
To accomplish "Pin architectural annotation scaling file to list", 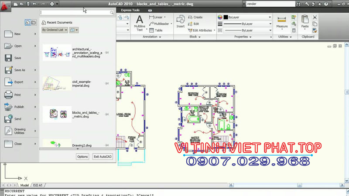I will pos(107,53).
